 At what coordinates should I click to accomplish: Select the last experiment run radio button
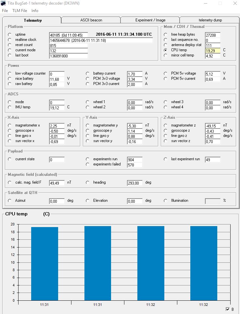[x=165, y=159]
